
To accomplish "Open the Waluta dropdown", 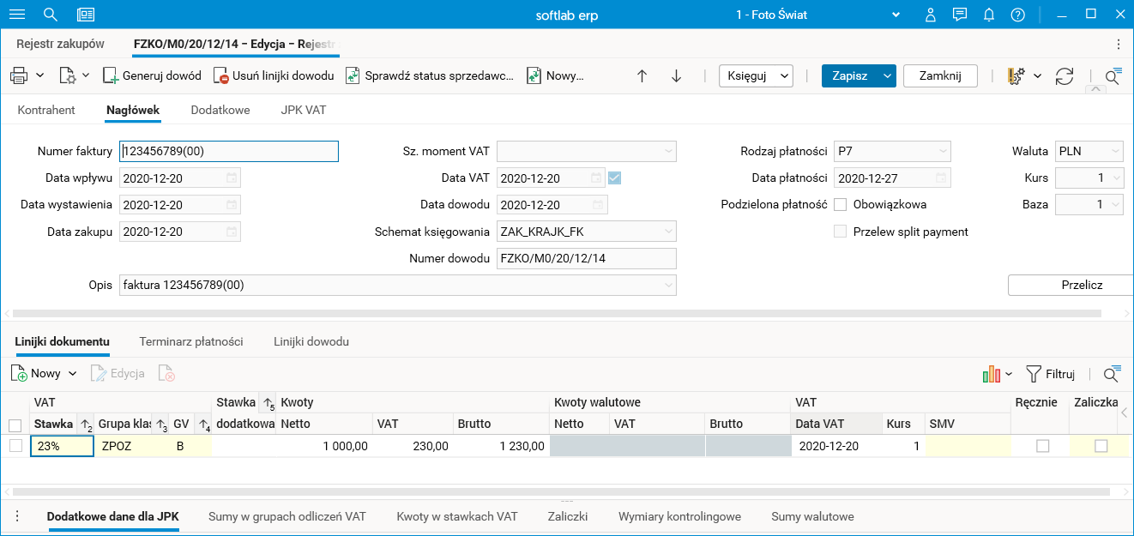I will [1115, 152].
